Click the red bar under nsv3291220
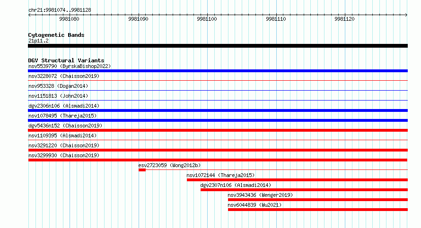This screenshot has width=421, height=228. point(218,150)
